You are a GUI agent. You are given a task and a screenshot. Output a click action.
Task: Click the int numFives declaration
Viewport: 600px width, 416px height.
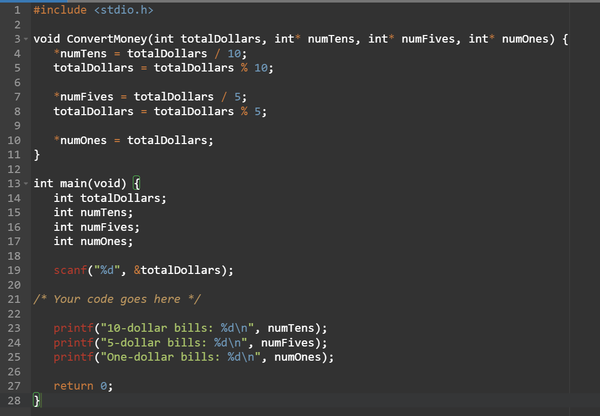click(95, 227)
